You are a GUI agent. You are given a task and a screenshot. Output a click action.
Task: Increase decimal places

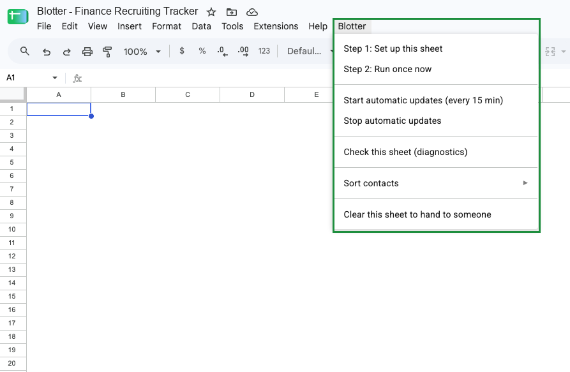[243, 52]
